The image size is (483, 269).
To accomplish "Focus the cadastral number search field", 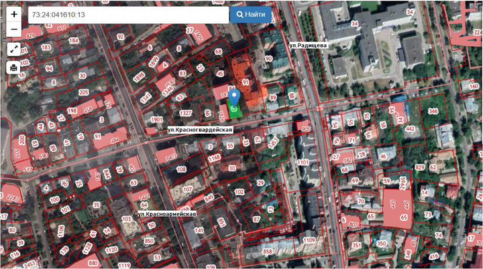I will (x=127, y=14).
